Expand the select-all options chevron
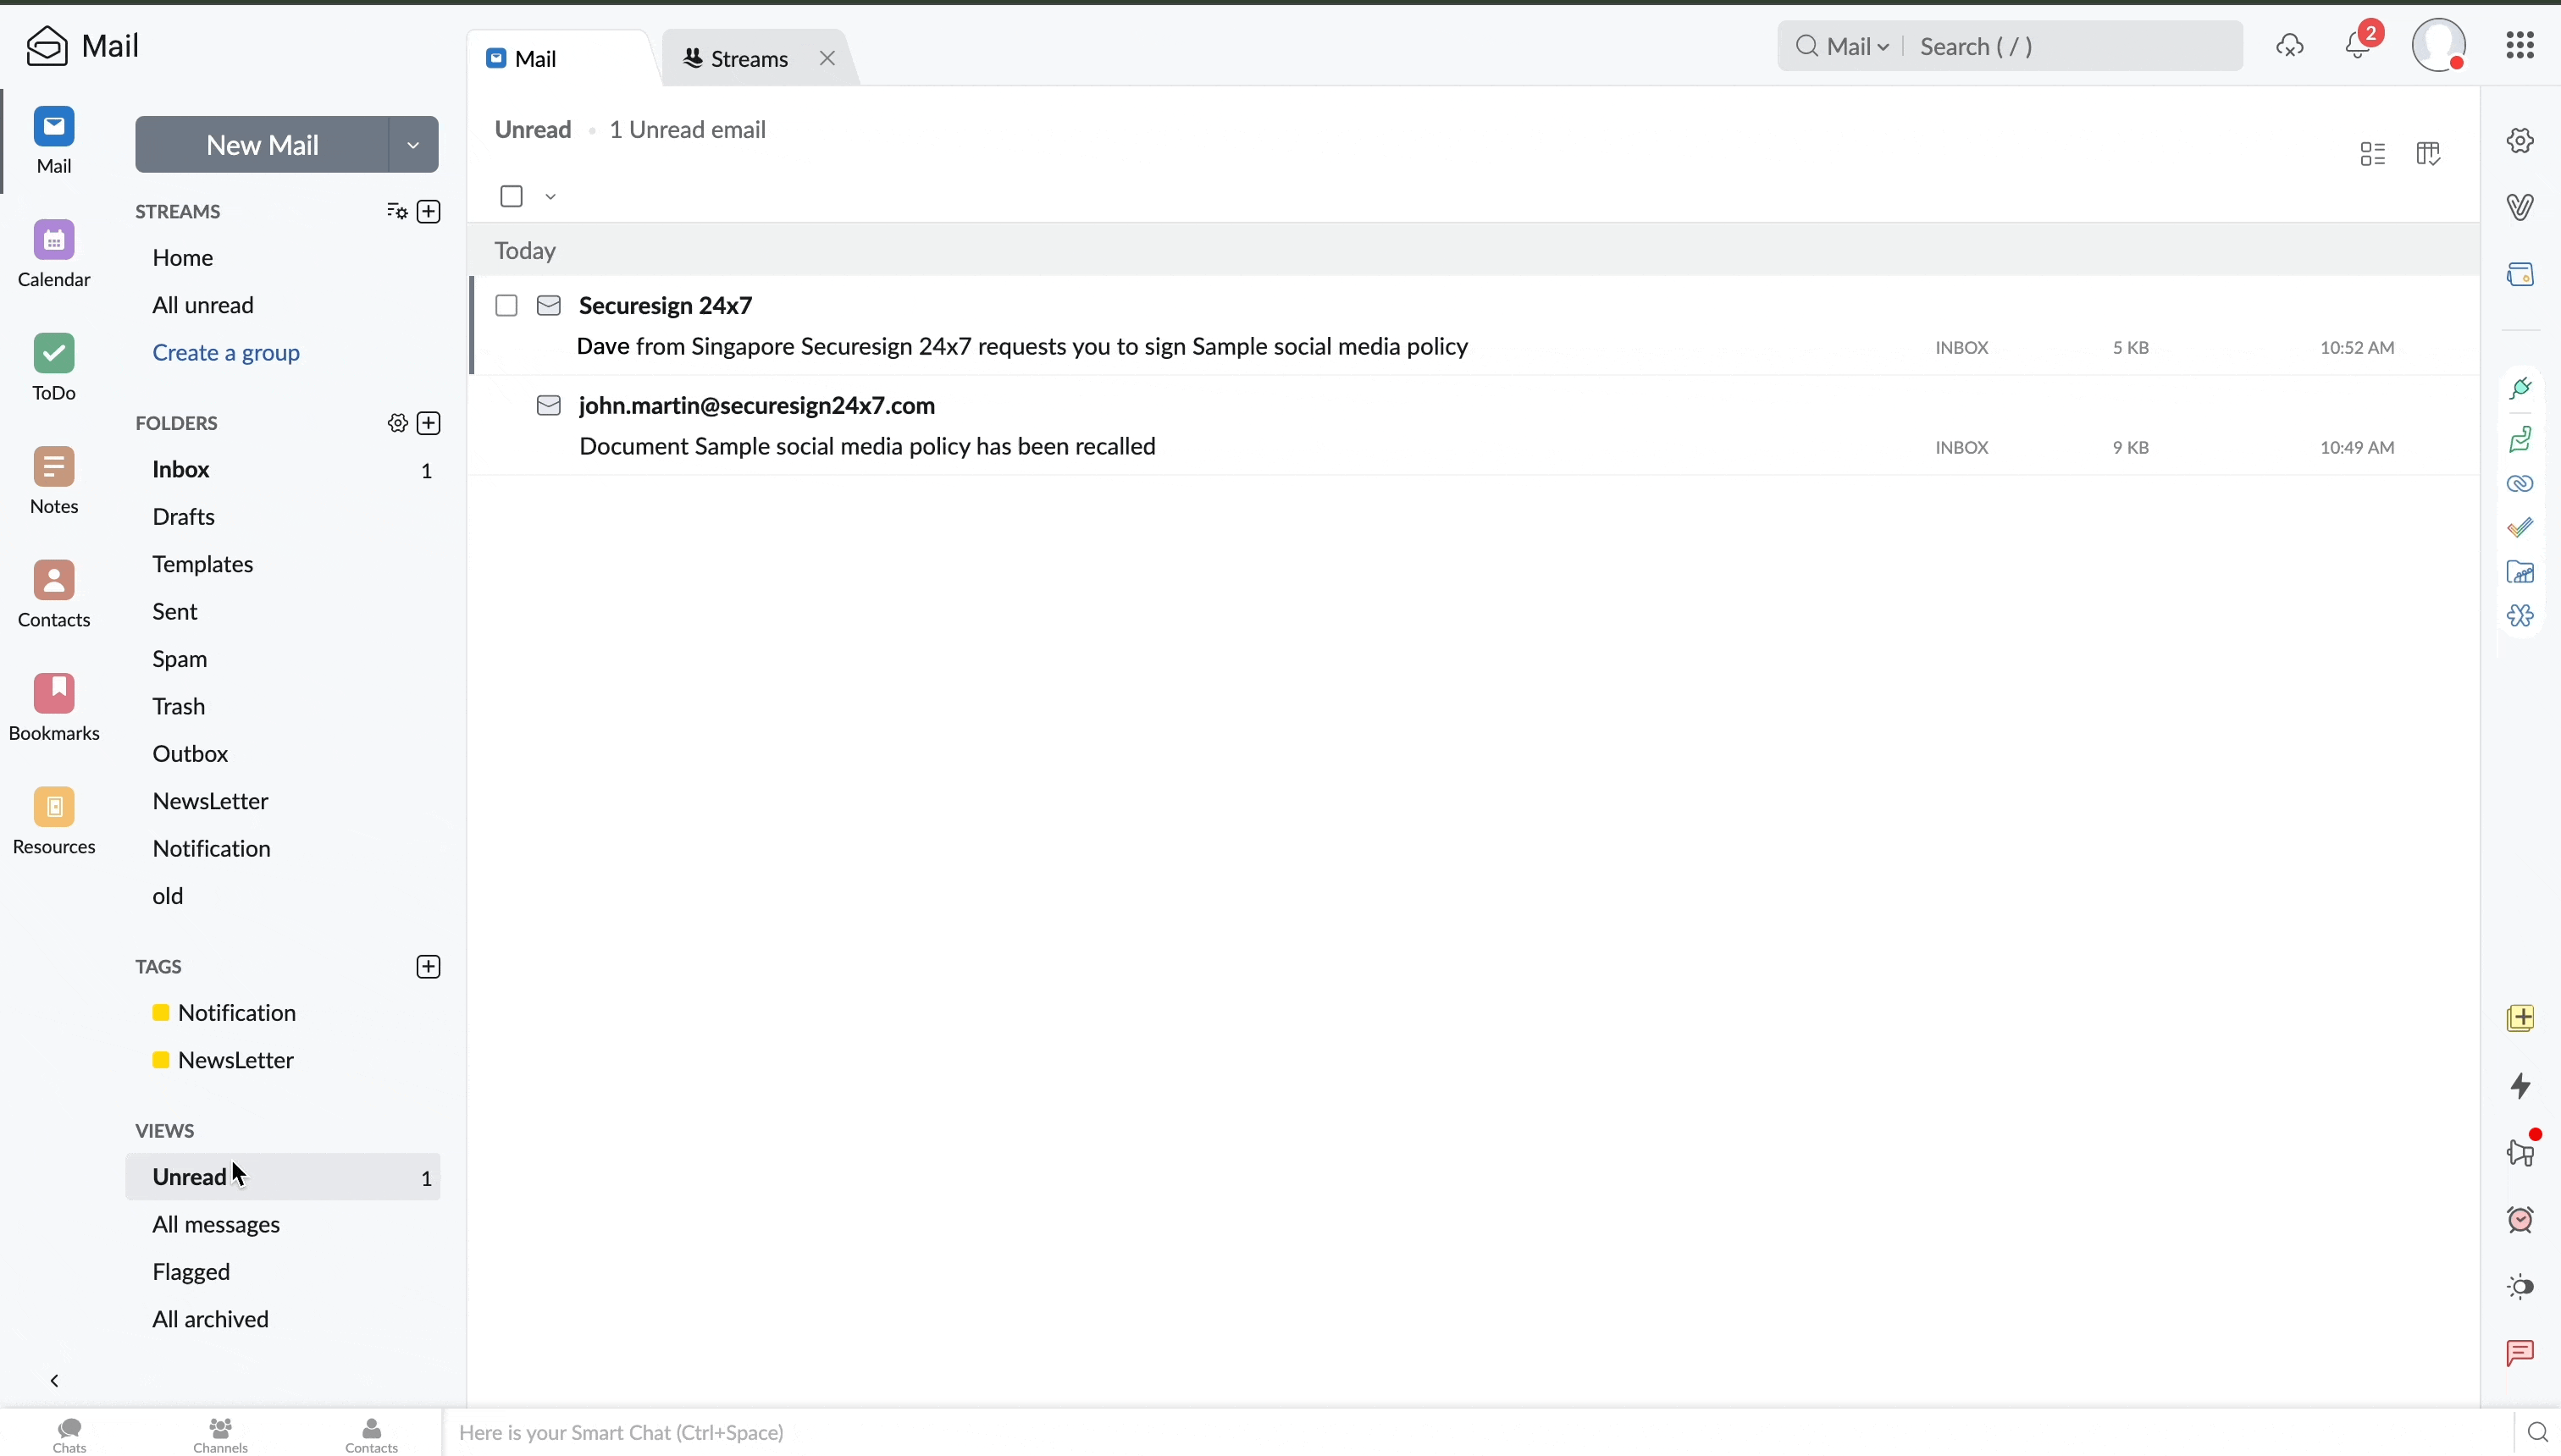The width and height of the screenshot is (2561, 1456). 550,197
